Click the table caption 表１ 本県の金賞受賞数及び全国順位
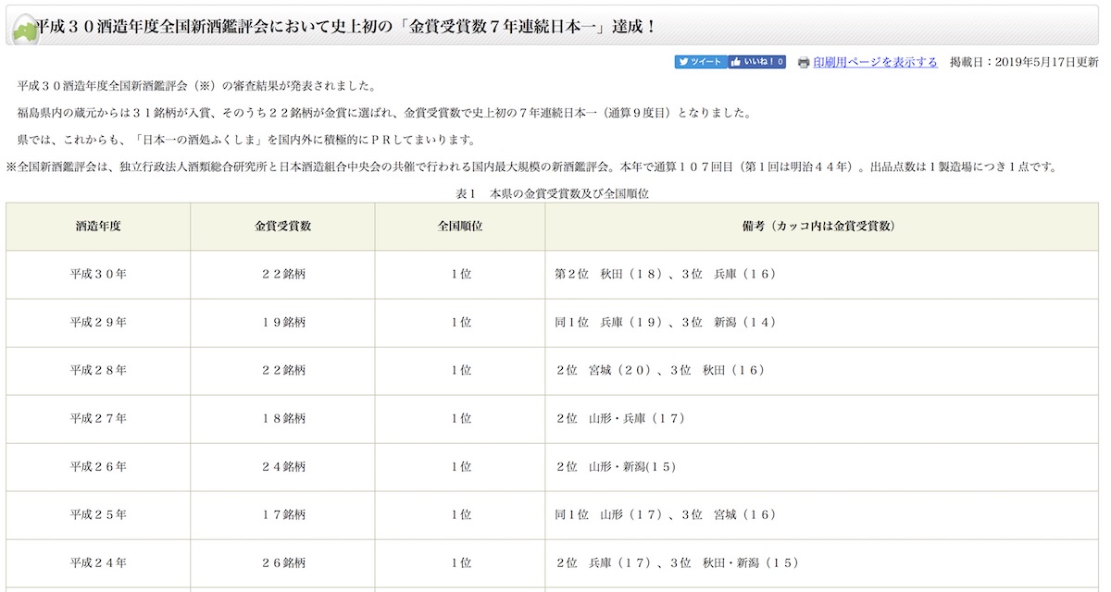 [554, 193]
